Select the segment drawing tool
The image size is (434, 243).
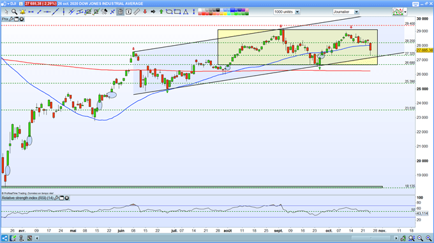click(39, 12)
